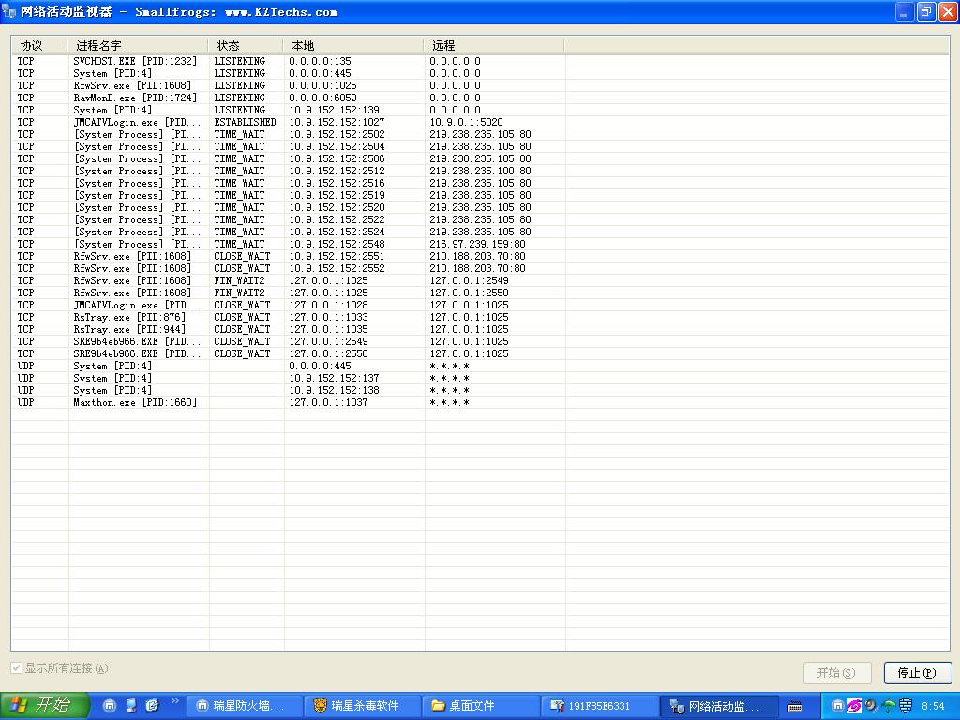Image resolution: width=960 pixels, height=720 pixels.
Task: Click local address 10.9.152.152:139
Action: pyautogui.click(x=335, y=111)
